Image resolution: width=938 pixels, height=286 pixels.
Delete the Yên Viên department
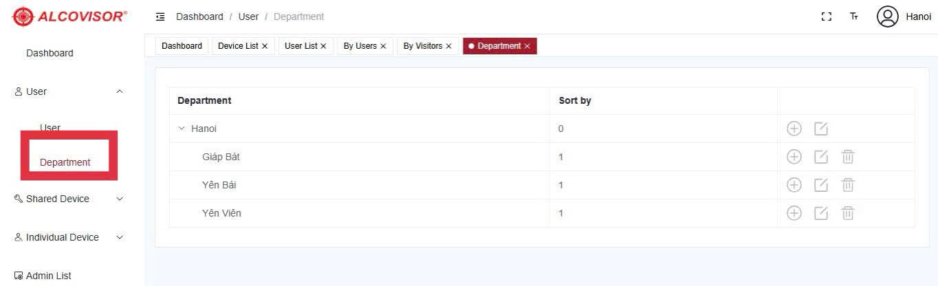tap(848, 213)
